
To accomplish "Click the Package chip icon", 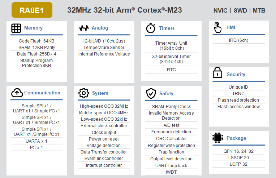I will [217, 138].
